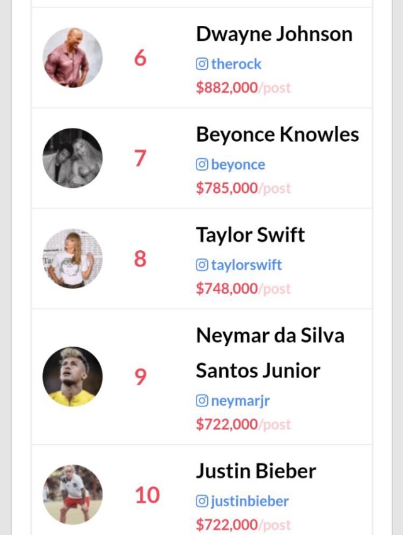
Task: Click Justin Bieber's profile thumbnail
Action: 72,495
